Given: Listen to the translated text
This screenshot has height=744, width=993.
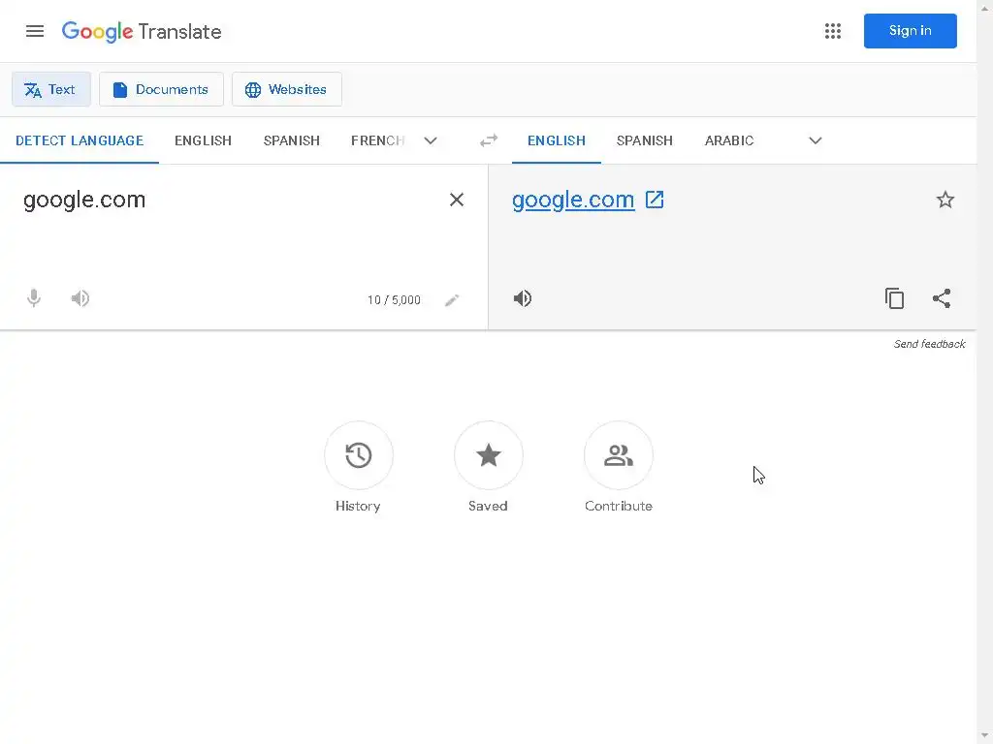Looking at the screenshot, I should (523, 298).
